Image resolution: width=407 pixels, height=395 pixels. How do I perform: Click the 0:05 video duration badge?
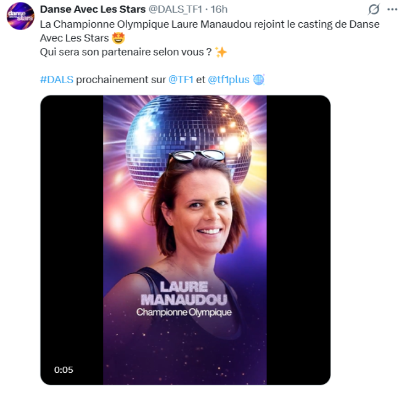click(64, 370)
